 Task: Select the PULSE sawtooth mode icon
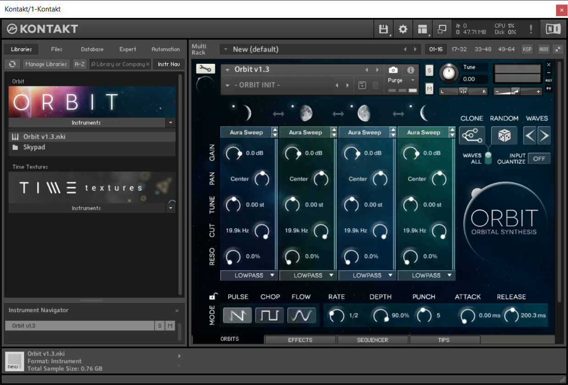click(237, 315)
